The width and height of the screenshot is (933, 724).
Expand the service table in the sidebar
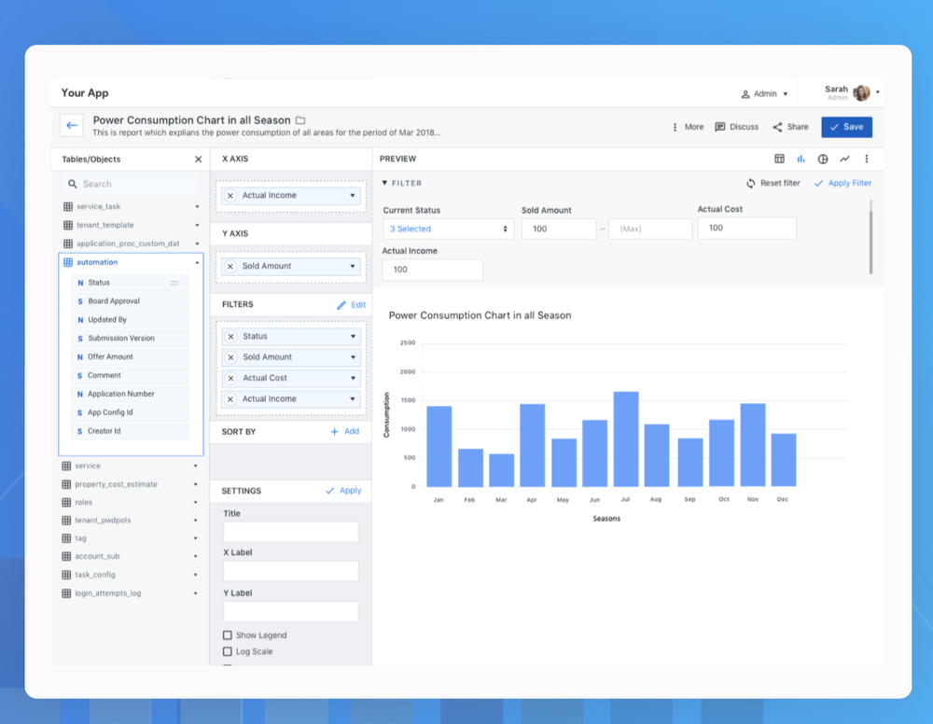click(196, 465)
